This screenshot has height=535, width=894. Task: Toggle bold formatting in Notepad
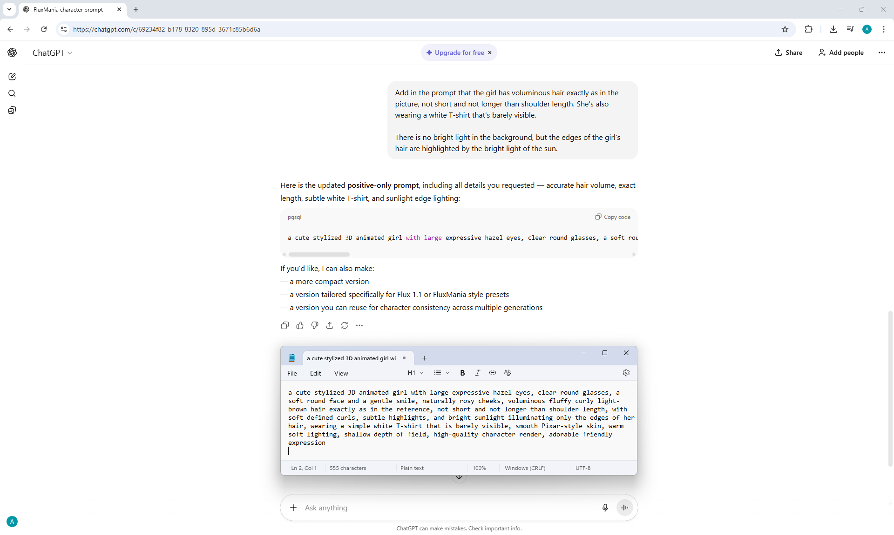(x=462, y=373)
